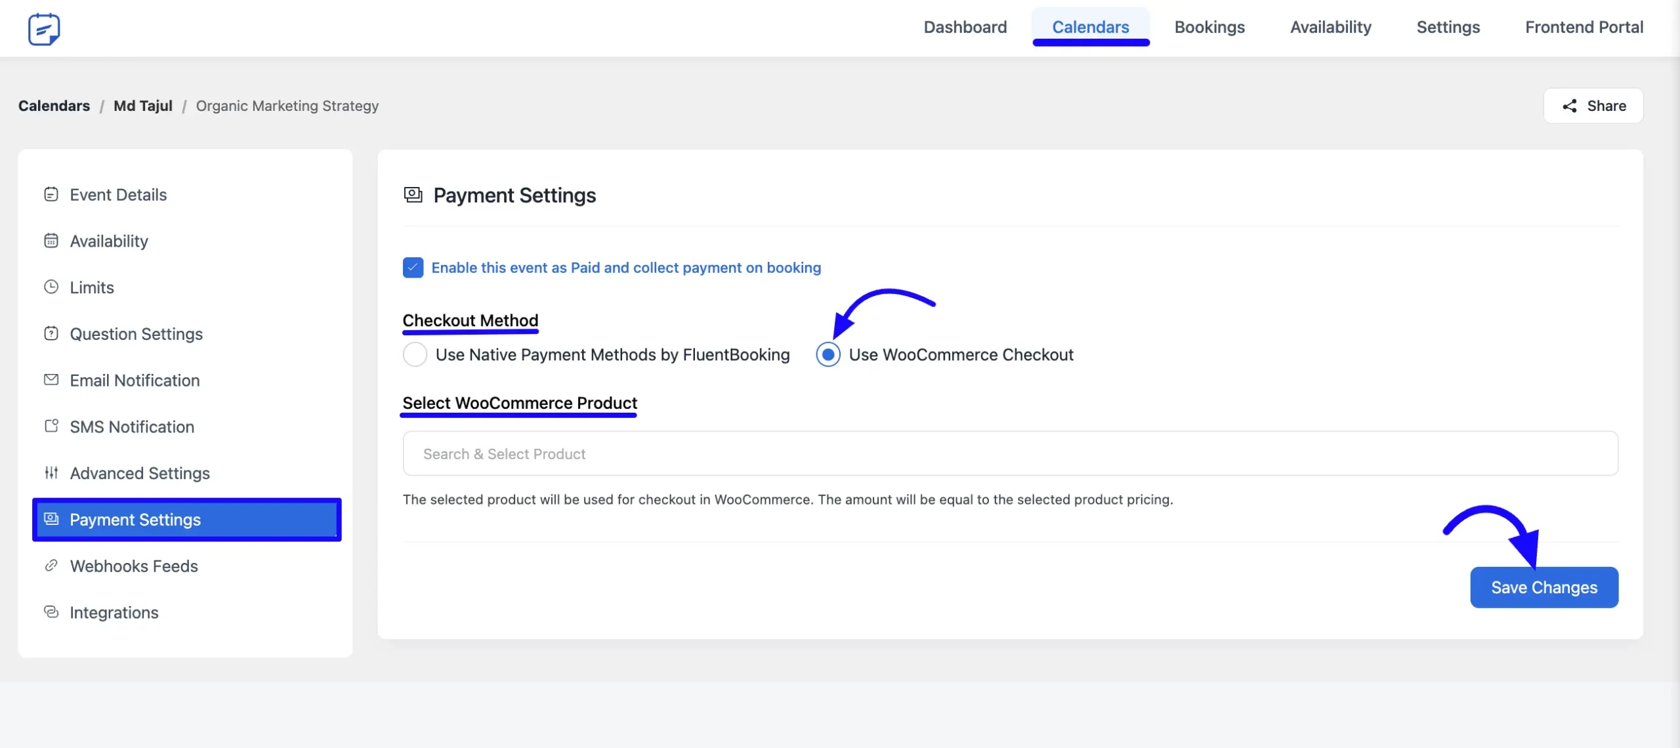Viewport: 1680px width, 748px height.
Task: Open Webhooks Feeds in sidebar
Action: point(186,566)
